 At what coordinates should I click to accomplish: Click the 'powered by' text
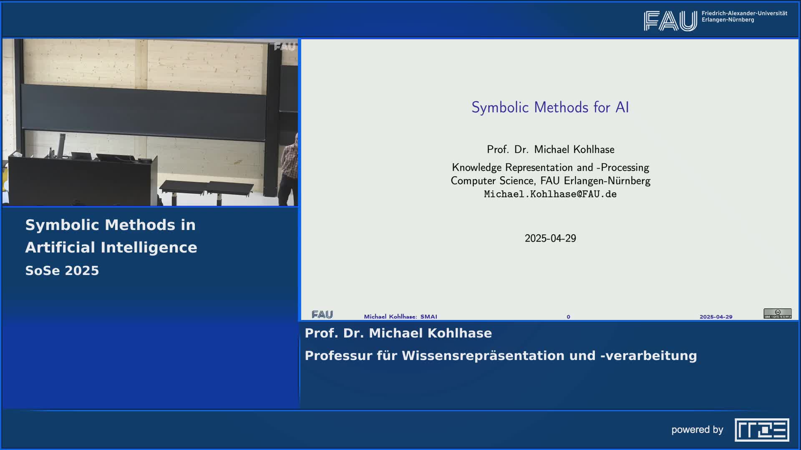tap(697, 430)
